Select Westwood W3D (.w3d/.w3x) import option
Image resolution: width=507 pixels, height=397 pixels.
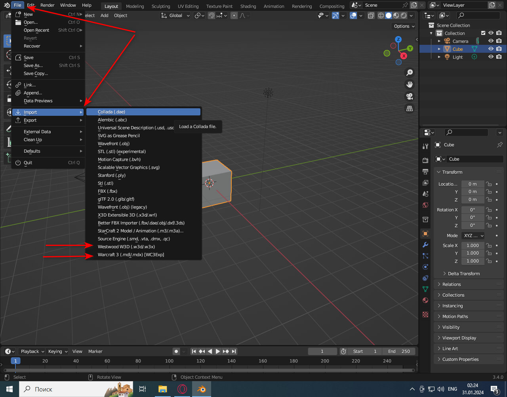[x=127, y=247]
